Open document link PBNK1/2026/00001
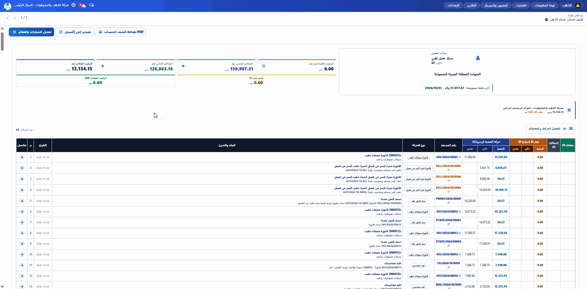This screenshot has width=587, height=289. (x=448, y=198)
